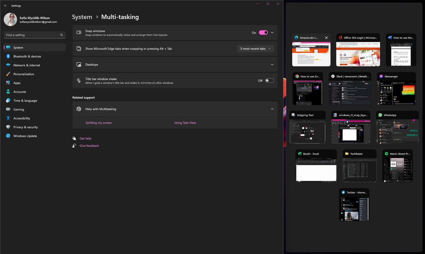Click the Using Task View link
The width and height of the screenshot is (425, 254).
click(x=185, y=122)
